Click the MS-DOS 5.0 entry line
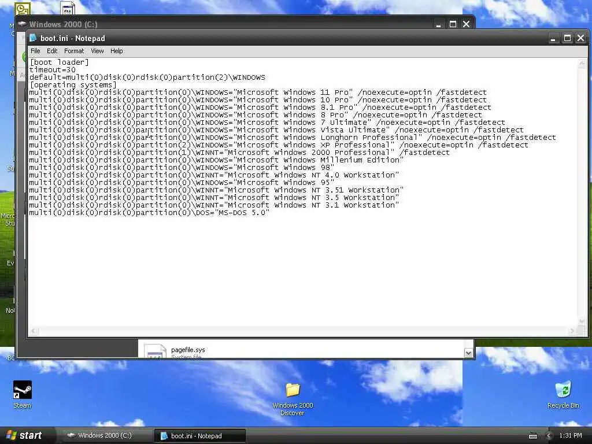The height and width of the screenshot is (444, 592). tap(150, 213)
